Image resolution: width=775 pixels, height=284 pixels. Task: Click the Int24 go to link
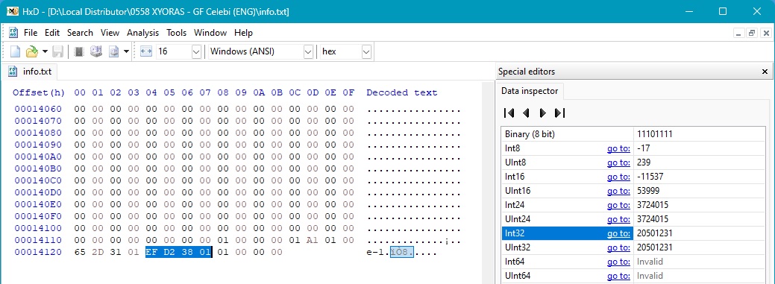coord(618,205)
